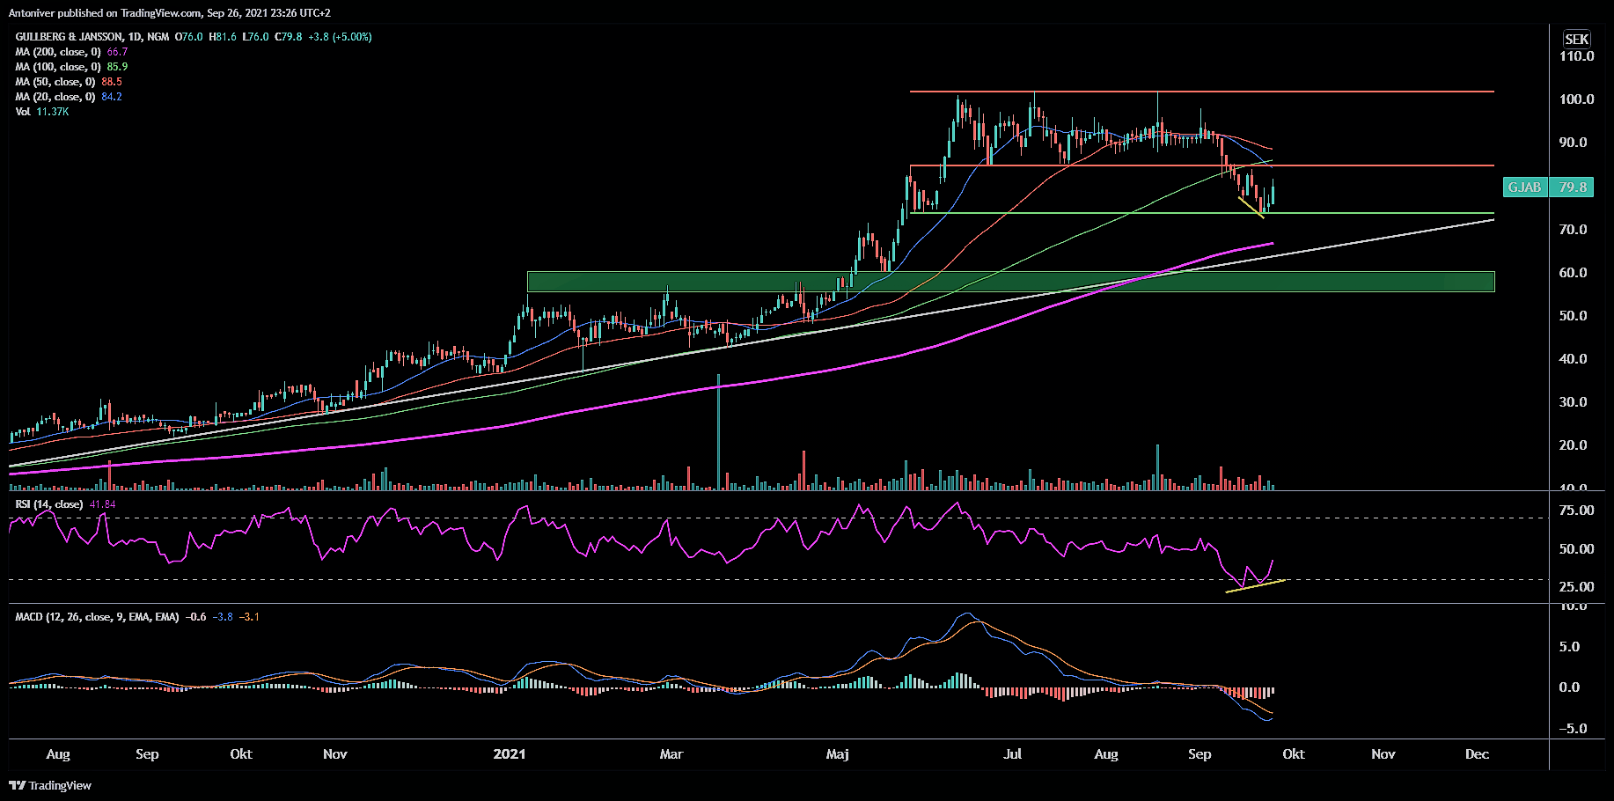
Task: Click the Maj label on time axis
Action: pyautogui.click(x=837, y=754)
